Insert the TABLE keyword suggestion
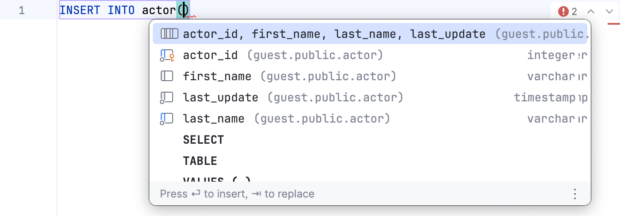620x216 pixels. (200, 161)
